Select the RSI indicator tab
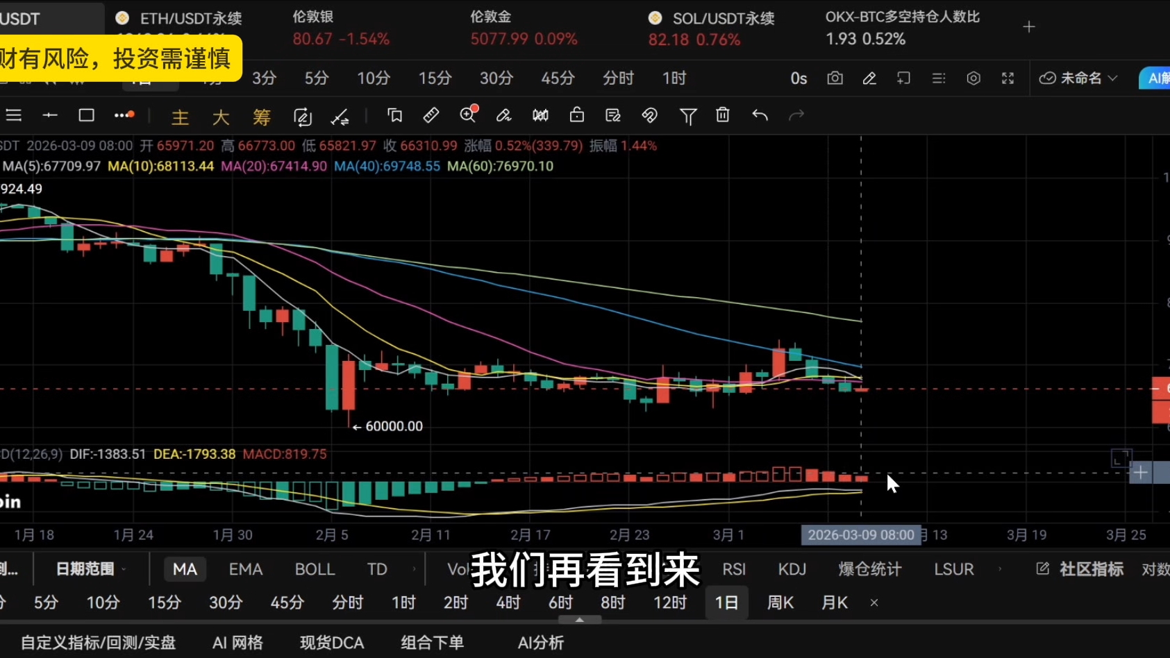1170x658 pixels. point(734,568)
